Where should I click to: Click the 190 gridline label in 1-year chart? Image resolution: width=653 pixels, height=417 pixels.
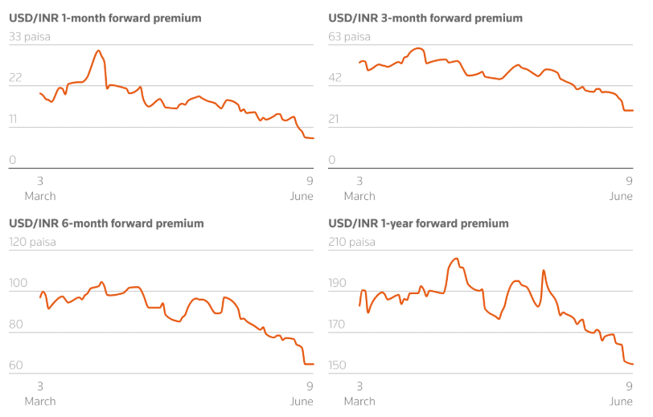(338, 284)
